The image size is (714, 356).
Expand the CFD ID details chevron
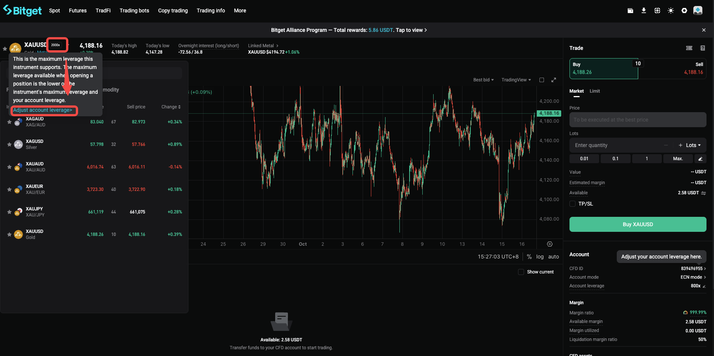pyautogui.click(x=705, y=269)
